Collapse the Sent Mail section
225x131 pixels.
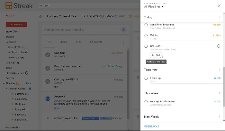(x=4, y=42)
